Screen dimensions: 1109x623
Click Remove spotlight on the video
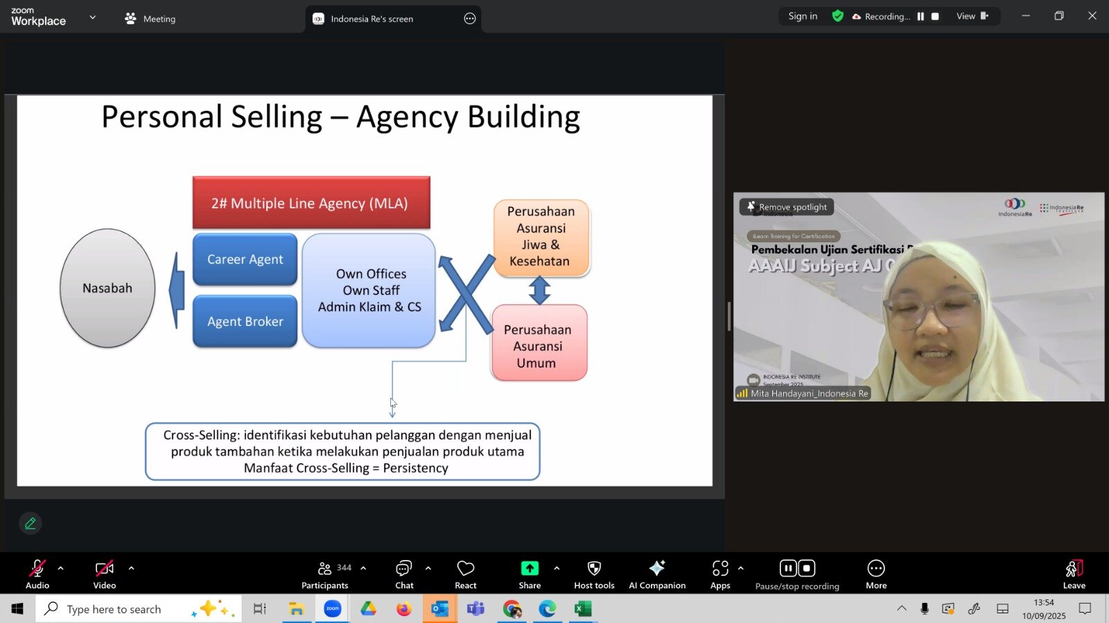point(787,207)
